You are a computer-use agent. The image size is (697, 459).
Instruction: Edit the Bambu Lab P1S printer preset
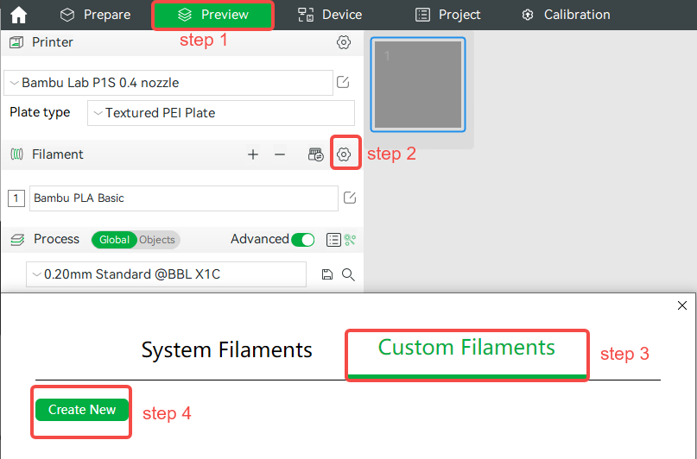pos(343,82)
